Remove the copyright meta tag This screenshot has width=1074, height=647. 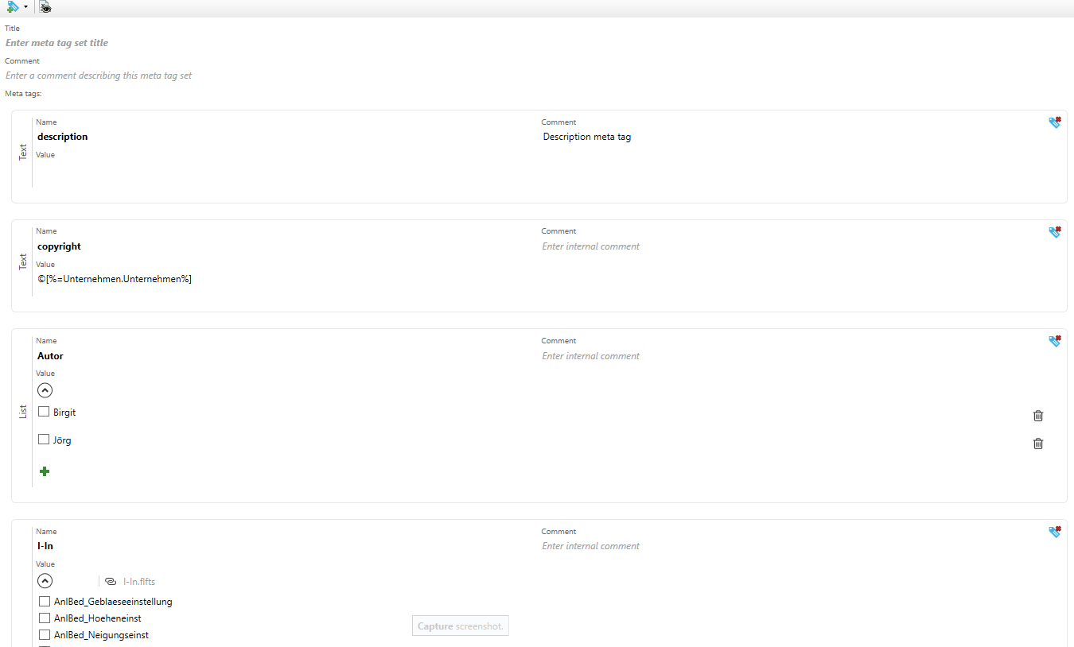[x=1054, y=232]
